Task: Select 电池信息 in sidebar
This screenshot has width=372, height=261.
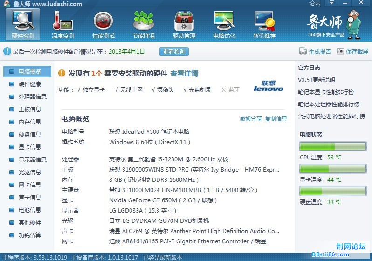Action: point(28,210)
